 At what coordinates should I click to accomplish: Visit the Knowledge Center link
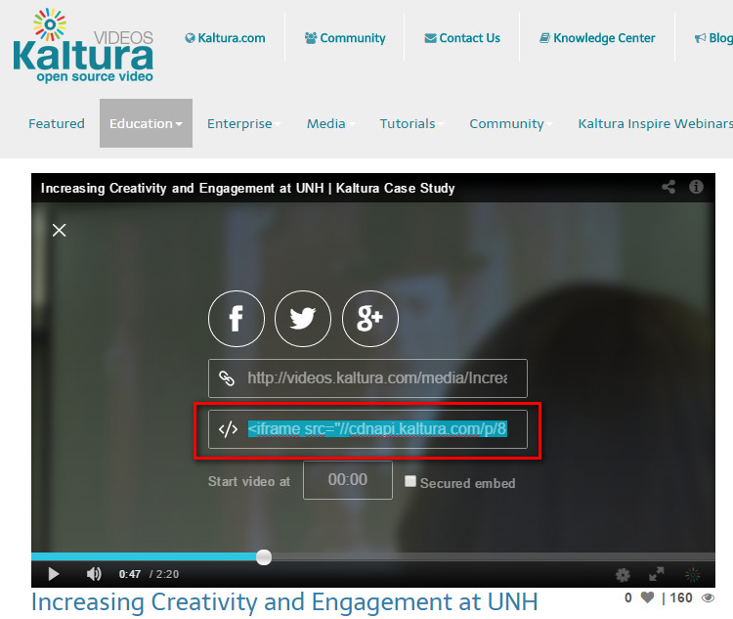tap(597, 38)
